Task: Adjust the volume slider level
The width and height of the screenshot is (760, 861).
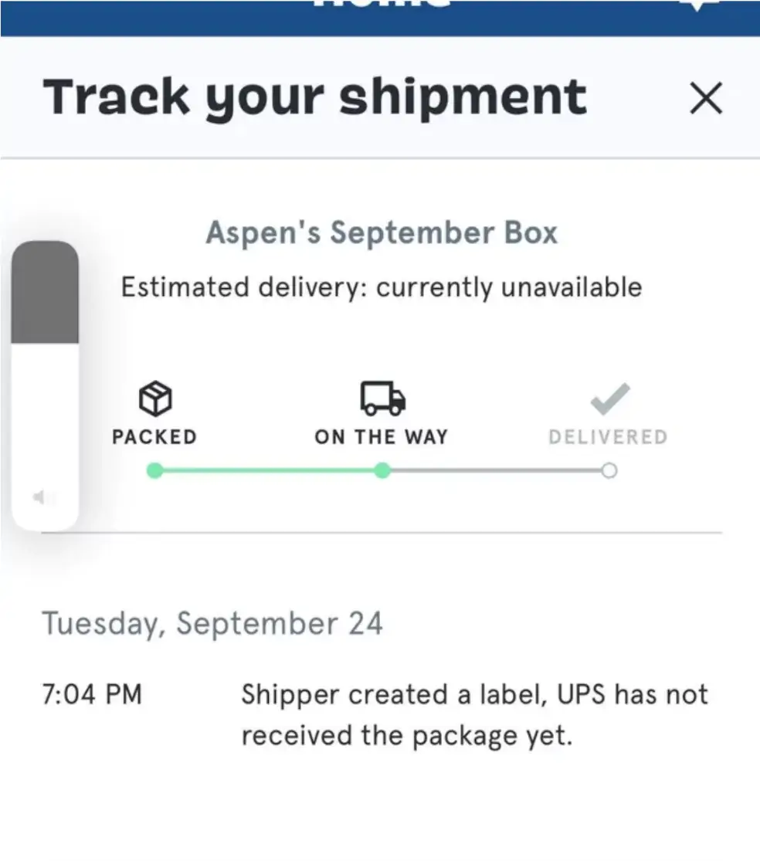Action: [x=45, y=343]
